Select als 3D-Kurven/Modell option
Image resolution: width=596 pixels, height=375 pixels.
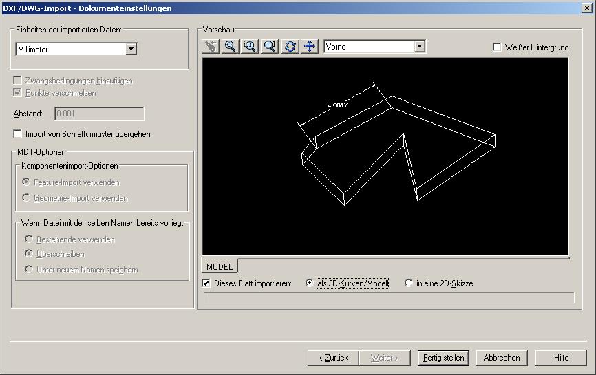tap(310, 283)
